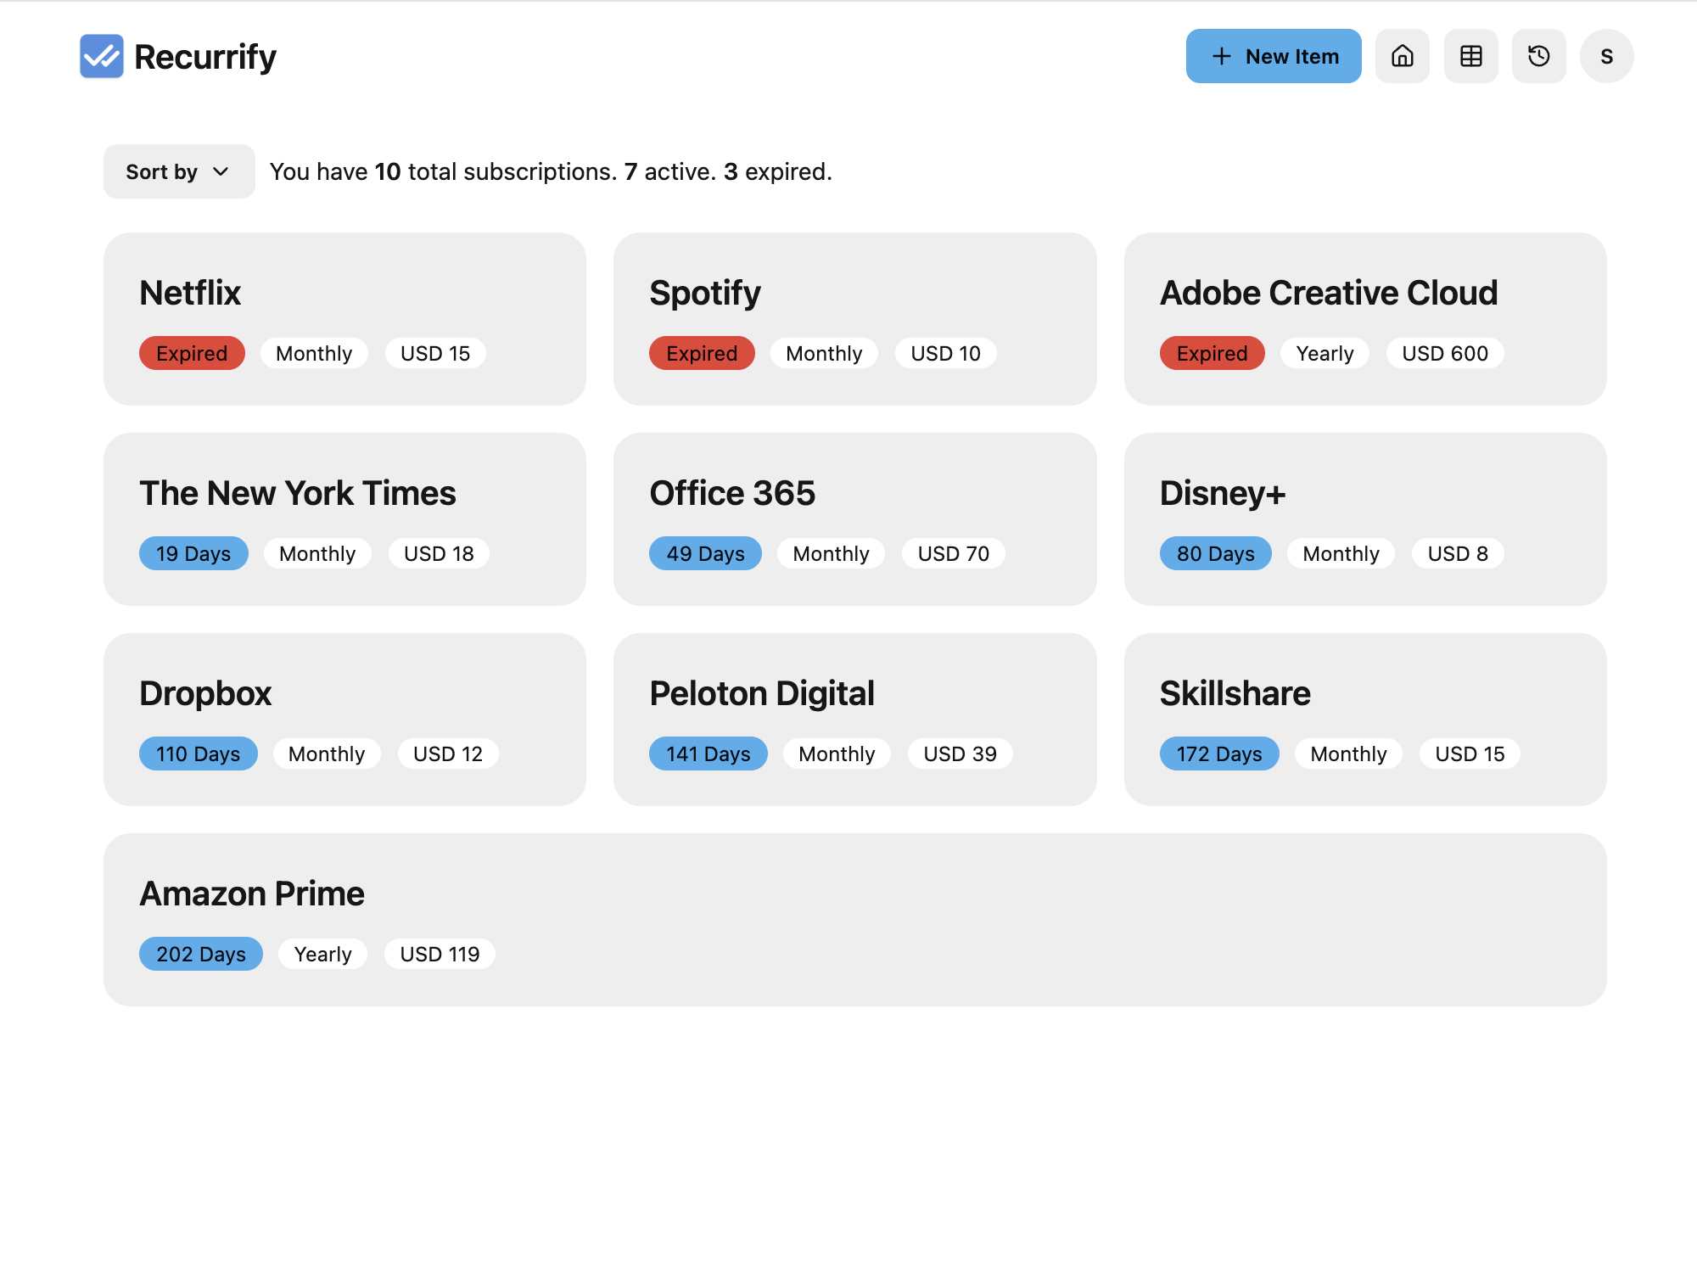Select the Dropbox card title
The width and height of the screenshot is (1697, 1283).
205,693
